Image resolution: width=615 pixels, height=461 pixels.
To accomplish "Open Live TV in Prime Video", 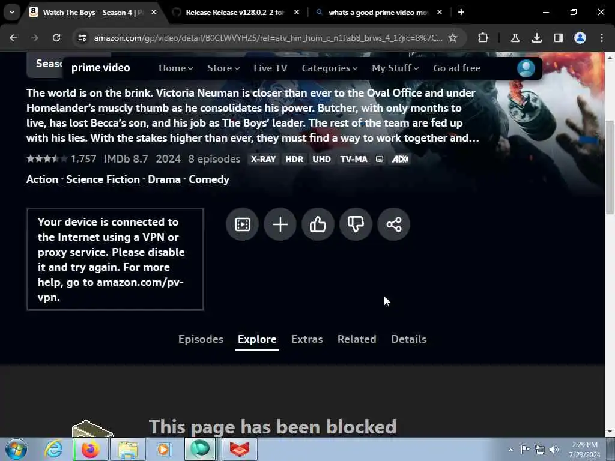I will tap(270, 68).
